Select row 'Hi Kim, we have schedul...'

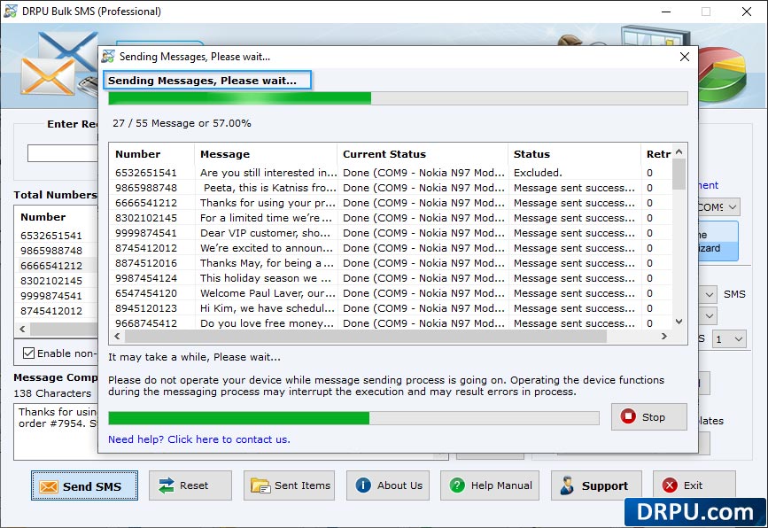[392, 308]
